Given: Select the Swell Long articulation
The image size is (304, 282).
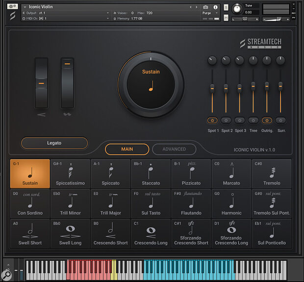Looking at the screenshot, I should (x=70, y=233).
